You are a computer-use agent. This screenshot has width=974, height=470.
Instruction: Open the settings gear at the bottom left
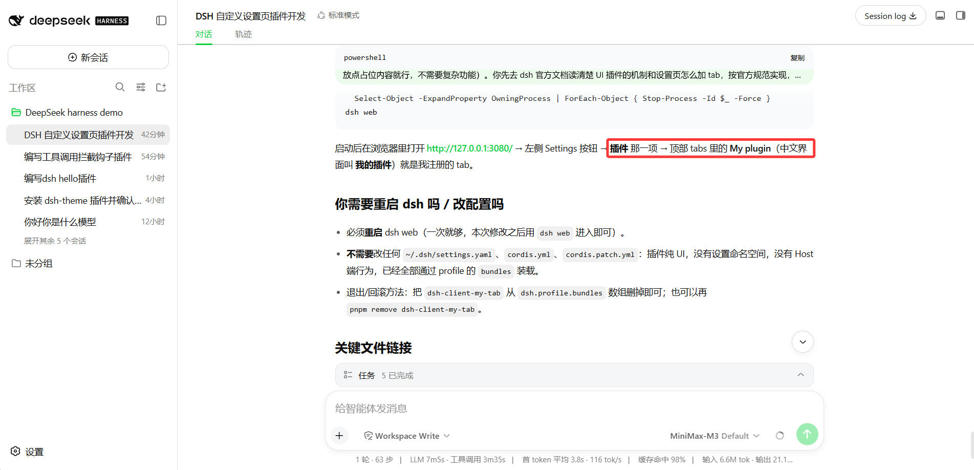pyautogui.click(x=28, y=452)
